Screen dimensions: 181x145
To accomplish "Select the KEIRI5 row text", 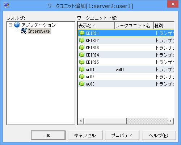I will (x=92, y=62).
